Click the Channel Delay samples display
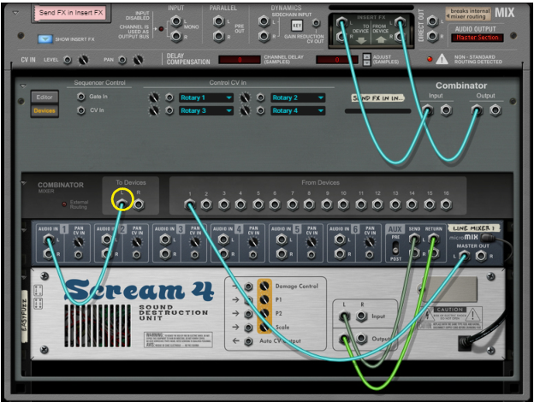Viewport: 534px width, 402px height. [x=240, y=60]
